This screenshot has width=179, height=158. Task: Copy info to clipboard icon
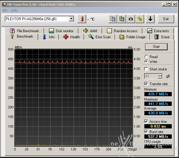[x=113, y=19]
